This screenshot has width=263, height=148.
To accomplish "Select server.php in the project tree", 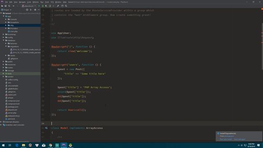I will tap(12, 113).
